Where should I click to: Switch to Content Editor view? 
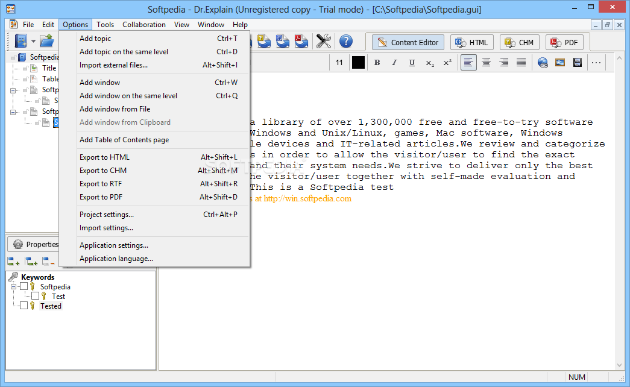click(x=408, y=42)
